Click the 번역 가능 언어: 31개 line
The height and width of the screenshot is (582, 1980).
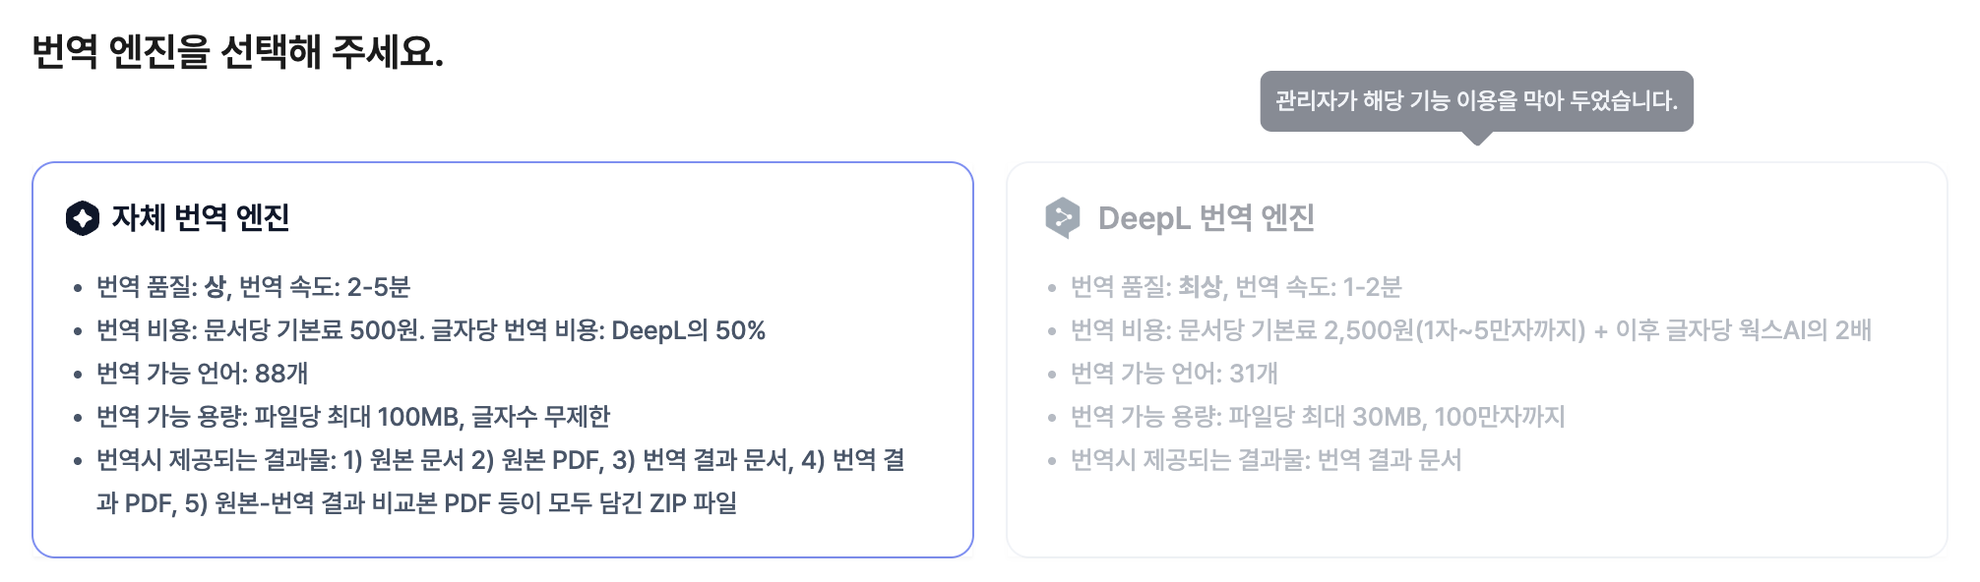tap(1174, 374)
